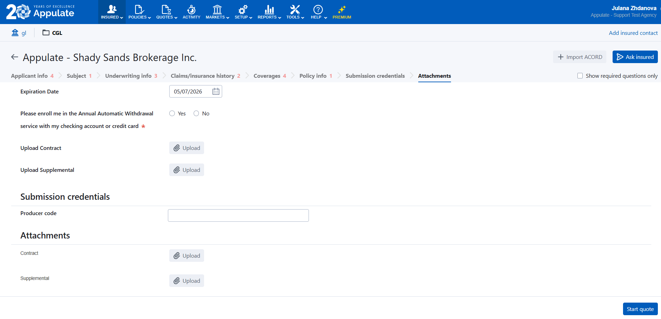The image size is (661, 319).
Task: Open the Activity stopwatch icon
Action: coord(191,9)
